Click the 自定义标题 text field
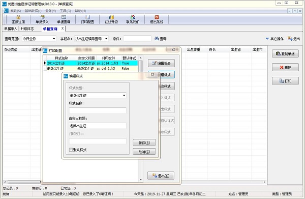Image resolution: width=305 pixels, height=199 pixels. click(98, 126)
